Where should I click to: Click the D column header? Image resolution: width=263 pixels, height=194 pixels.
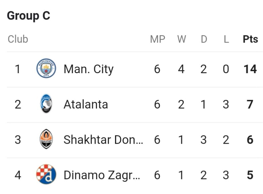[204, 39]
